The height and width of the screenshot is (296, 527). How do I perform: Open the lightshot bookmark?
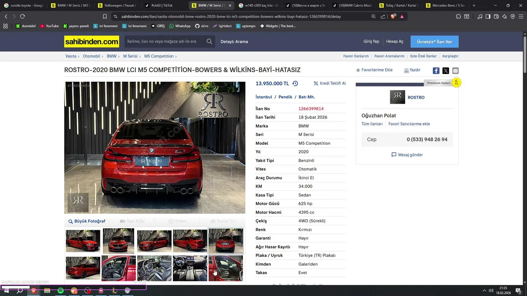tap(222, 26)
